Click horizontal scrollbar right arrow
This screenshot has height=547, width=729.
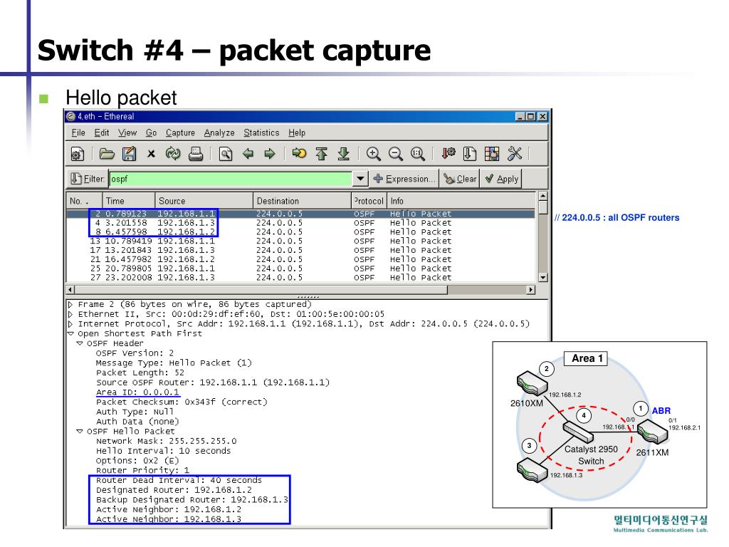point(530,290)
